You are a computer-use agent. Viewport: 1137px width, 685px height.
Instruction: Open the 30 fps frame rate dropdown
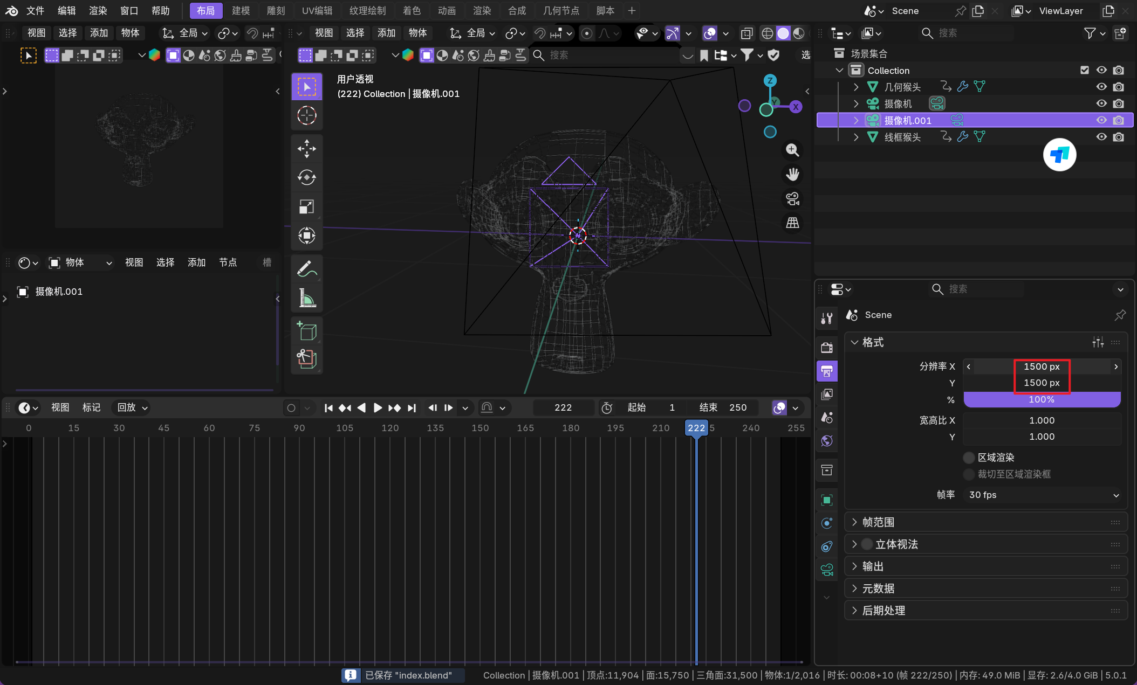tap(1042, 495)
